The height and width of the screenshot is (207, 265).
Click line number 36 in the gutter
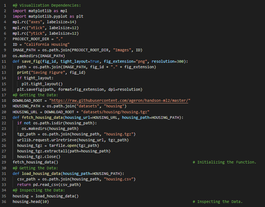coord(4,201)
